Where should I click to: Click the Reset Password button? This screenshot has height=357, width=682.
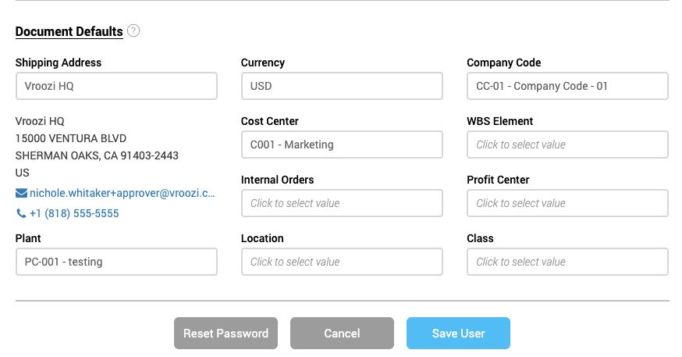click(x=226, y=333)
